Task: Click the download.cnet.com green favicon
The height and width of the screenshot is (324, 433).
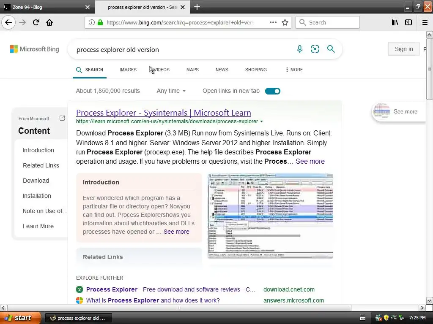Action: [x=79, y=289]
